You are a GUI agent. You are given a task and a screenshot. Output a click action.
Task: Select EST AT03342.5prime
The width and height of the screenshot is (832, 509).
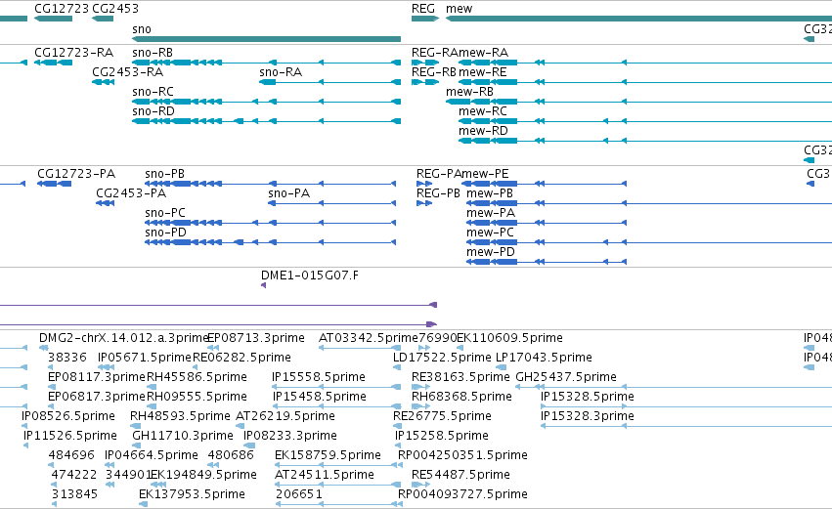tap(360, 348)
